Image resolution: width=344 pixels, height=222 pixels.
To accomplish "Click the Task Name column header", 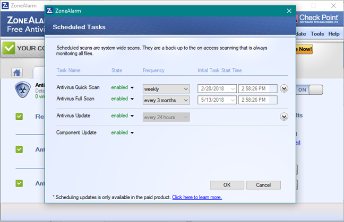I will 68,70.
